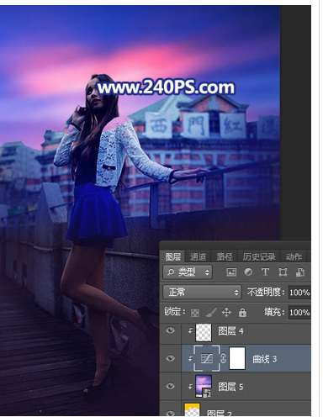The height and width of the screenshot is (417, 323).
Task: Select layer name 图层 5
Action: pyautogui.click(x=230, y=387)
